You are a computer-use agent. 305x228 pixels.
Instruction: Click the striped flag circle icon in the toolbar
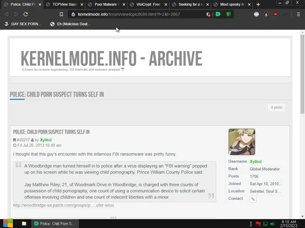(x=256, y=14)
